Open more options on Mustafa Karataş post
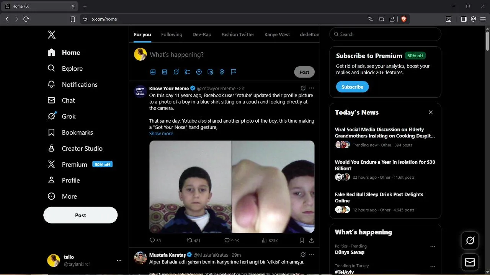The width and height of the screenshot is (490, 275). coord(312,254)
